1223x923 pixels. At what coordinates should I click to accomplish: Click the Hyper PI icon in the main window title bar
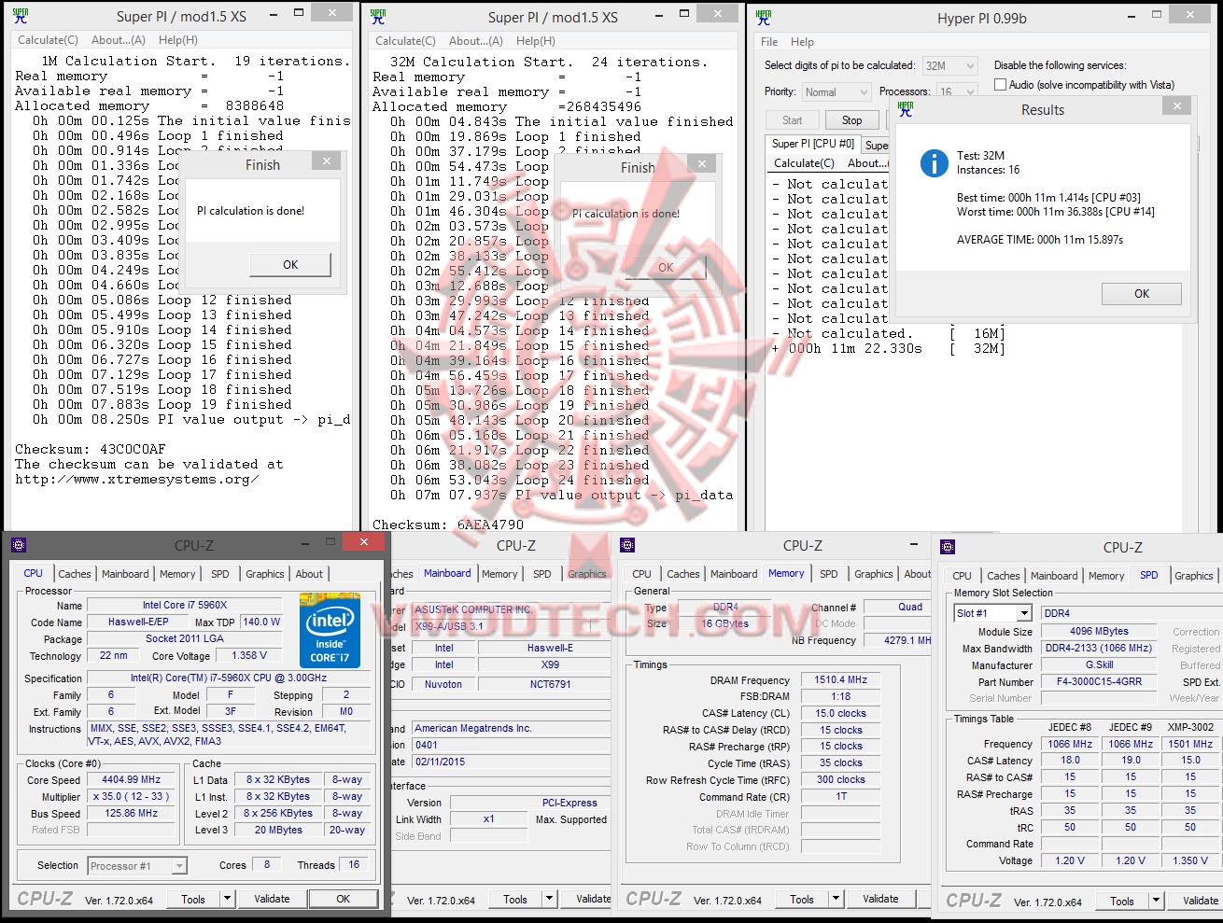click(x=764, y=17)
